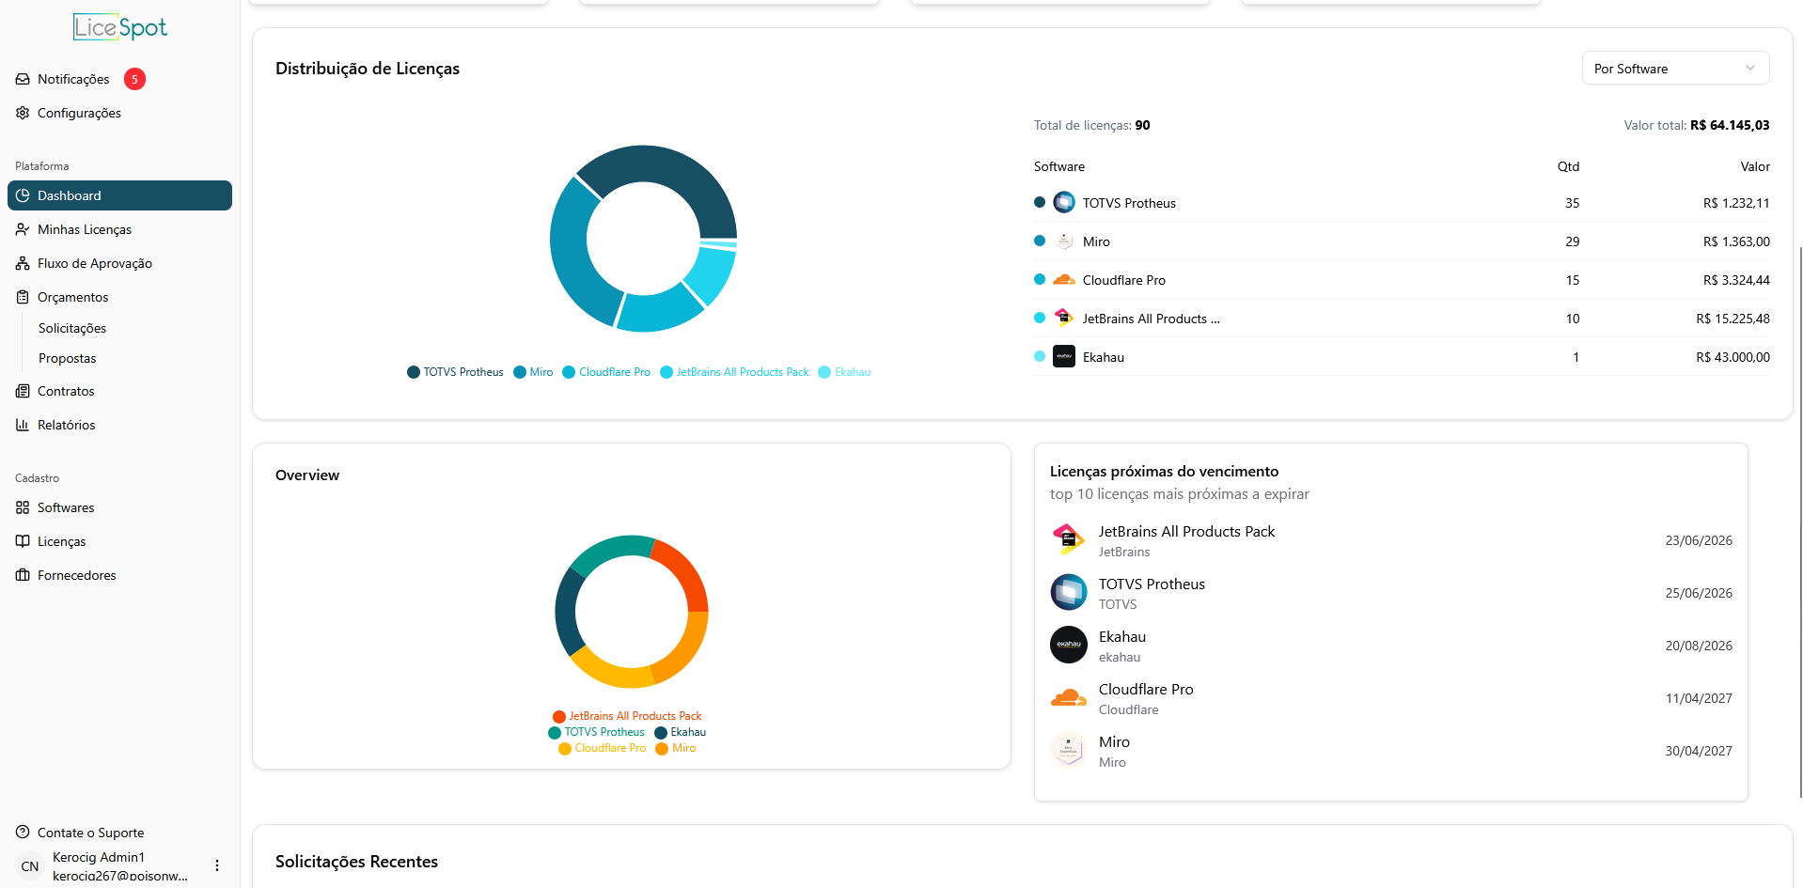Click the Cloudflare Pro logo in the software table
This screenshot has height=888, width=1803.
tap(1064, 279)
